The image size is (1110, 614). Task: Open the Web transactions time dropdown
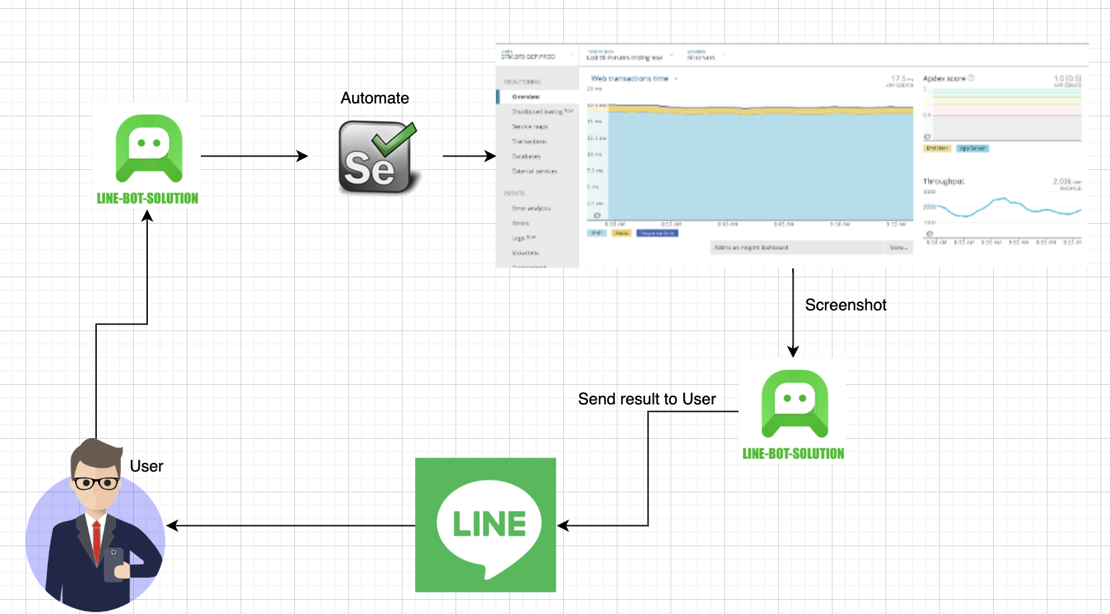[x=634, y=79]
